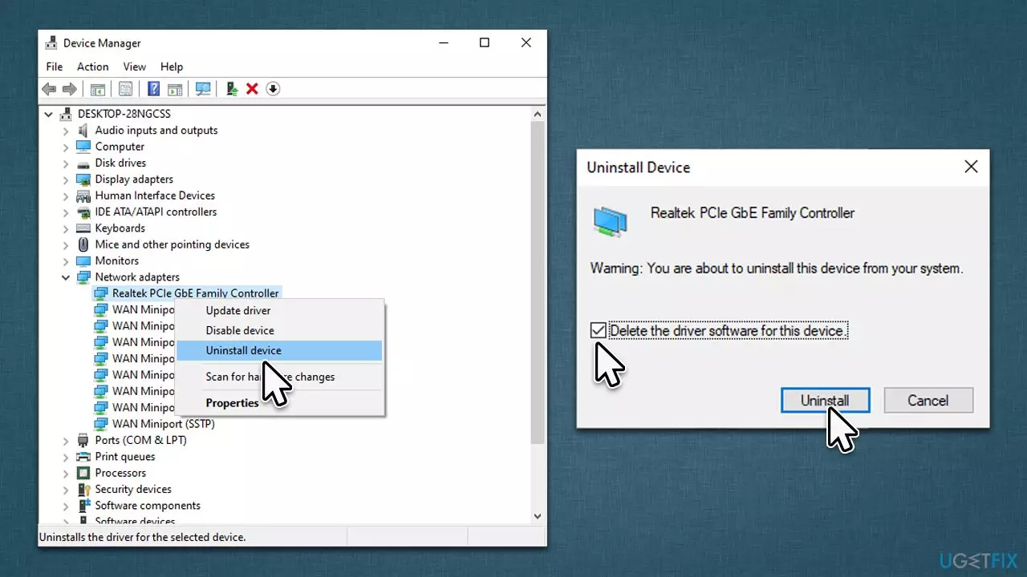Click the blue Help toolbar icon
Viewport: 1027px width, 577px height.
(x=153, y=89)
